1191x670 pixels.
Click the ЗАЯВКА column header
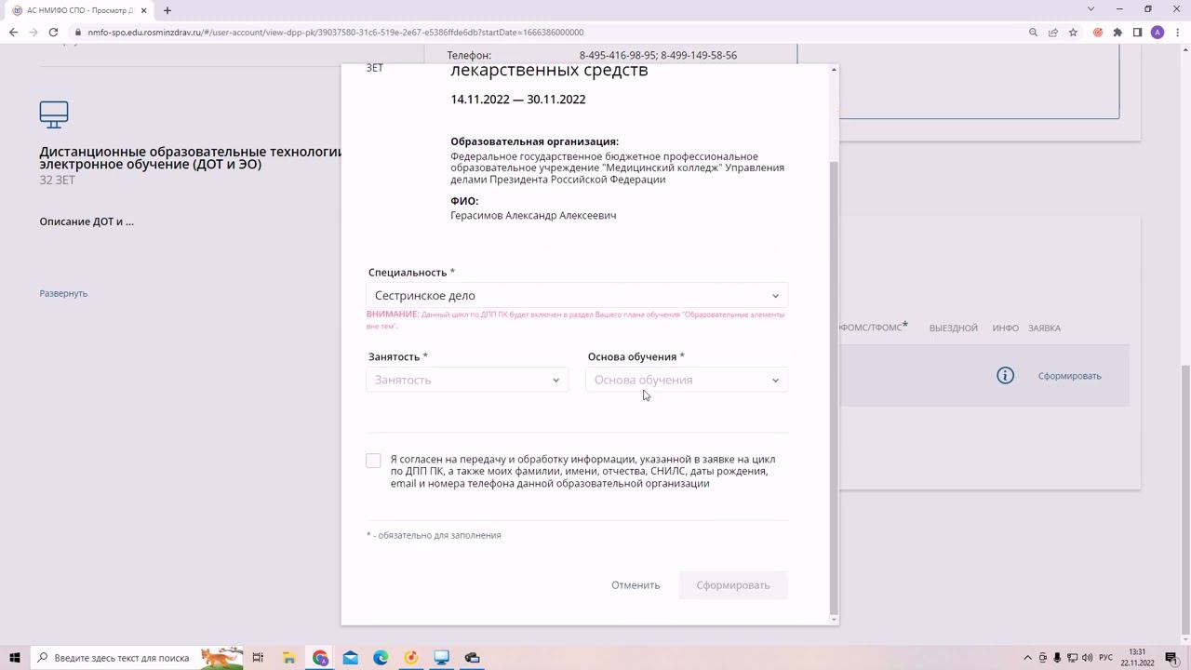[x=1044, y=328]
